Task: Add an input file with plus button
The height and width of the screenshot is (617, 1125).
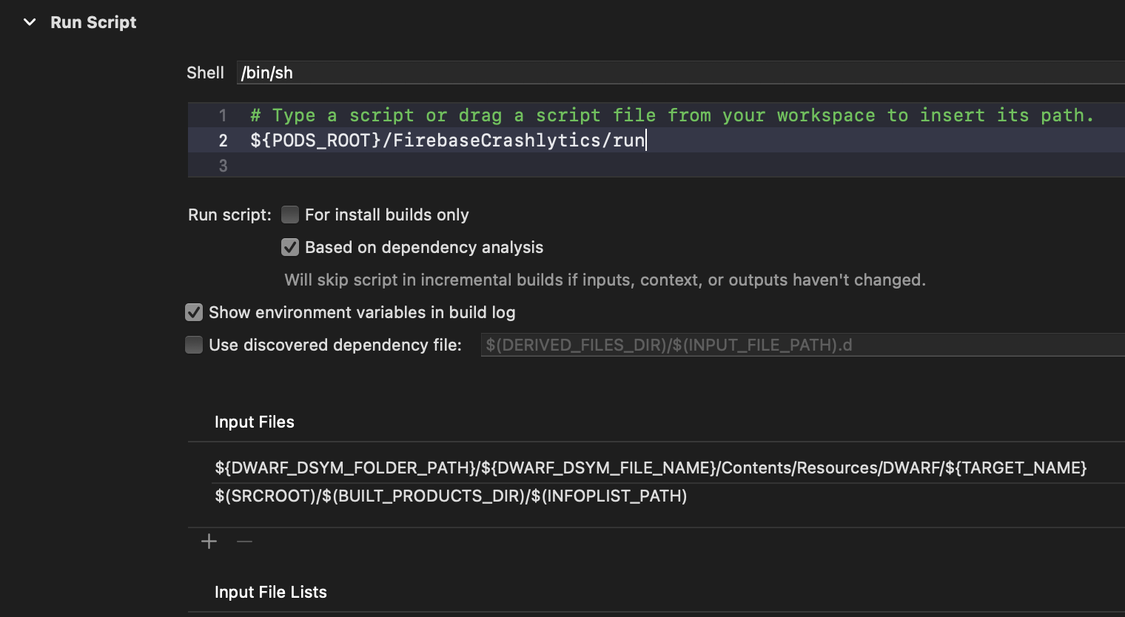Action: coord(209,542)
